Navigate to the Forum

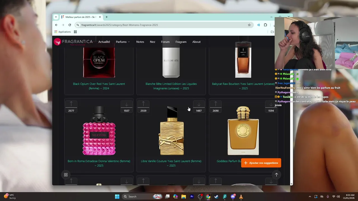click(x=165, y=42)
